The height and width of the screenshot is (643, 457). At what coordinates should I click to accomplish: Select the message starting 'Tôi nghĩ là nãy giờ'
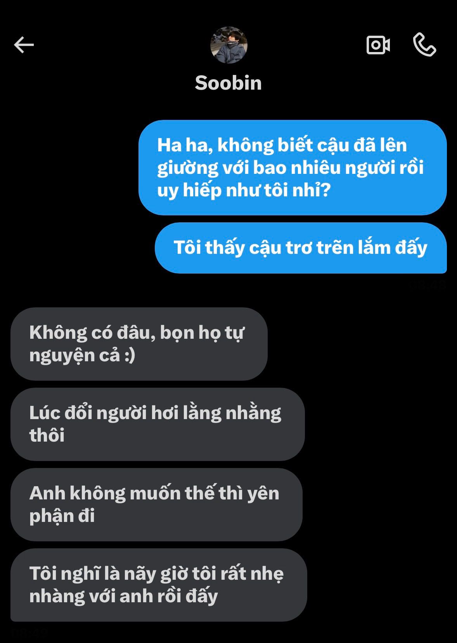tap(159, 585)
